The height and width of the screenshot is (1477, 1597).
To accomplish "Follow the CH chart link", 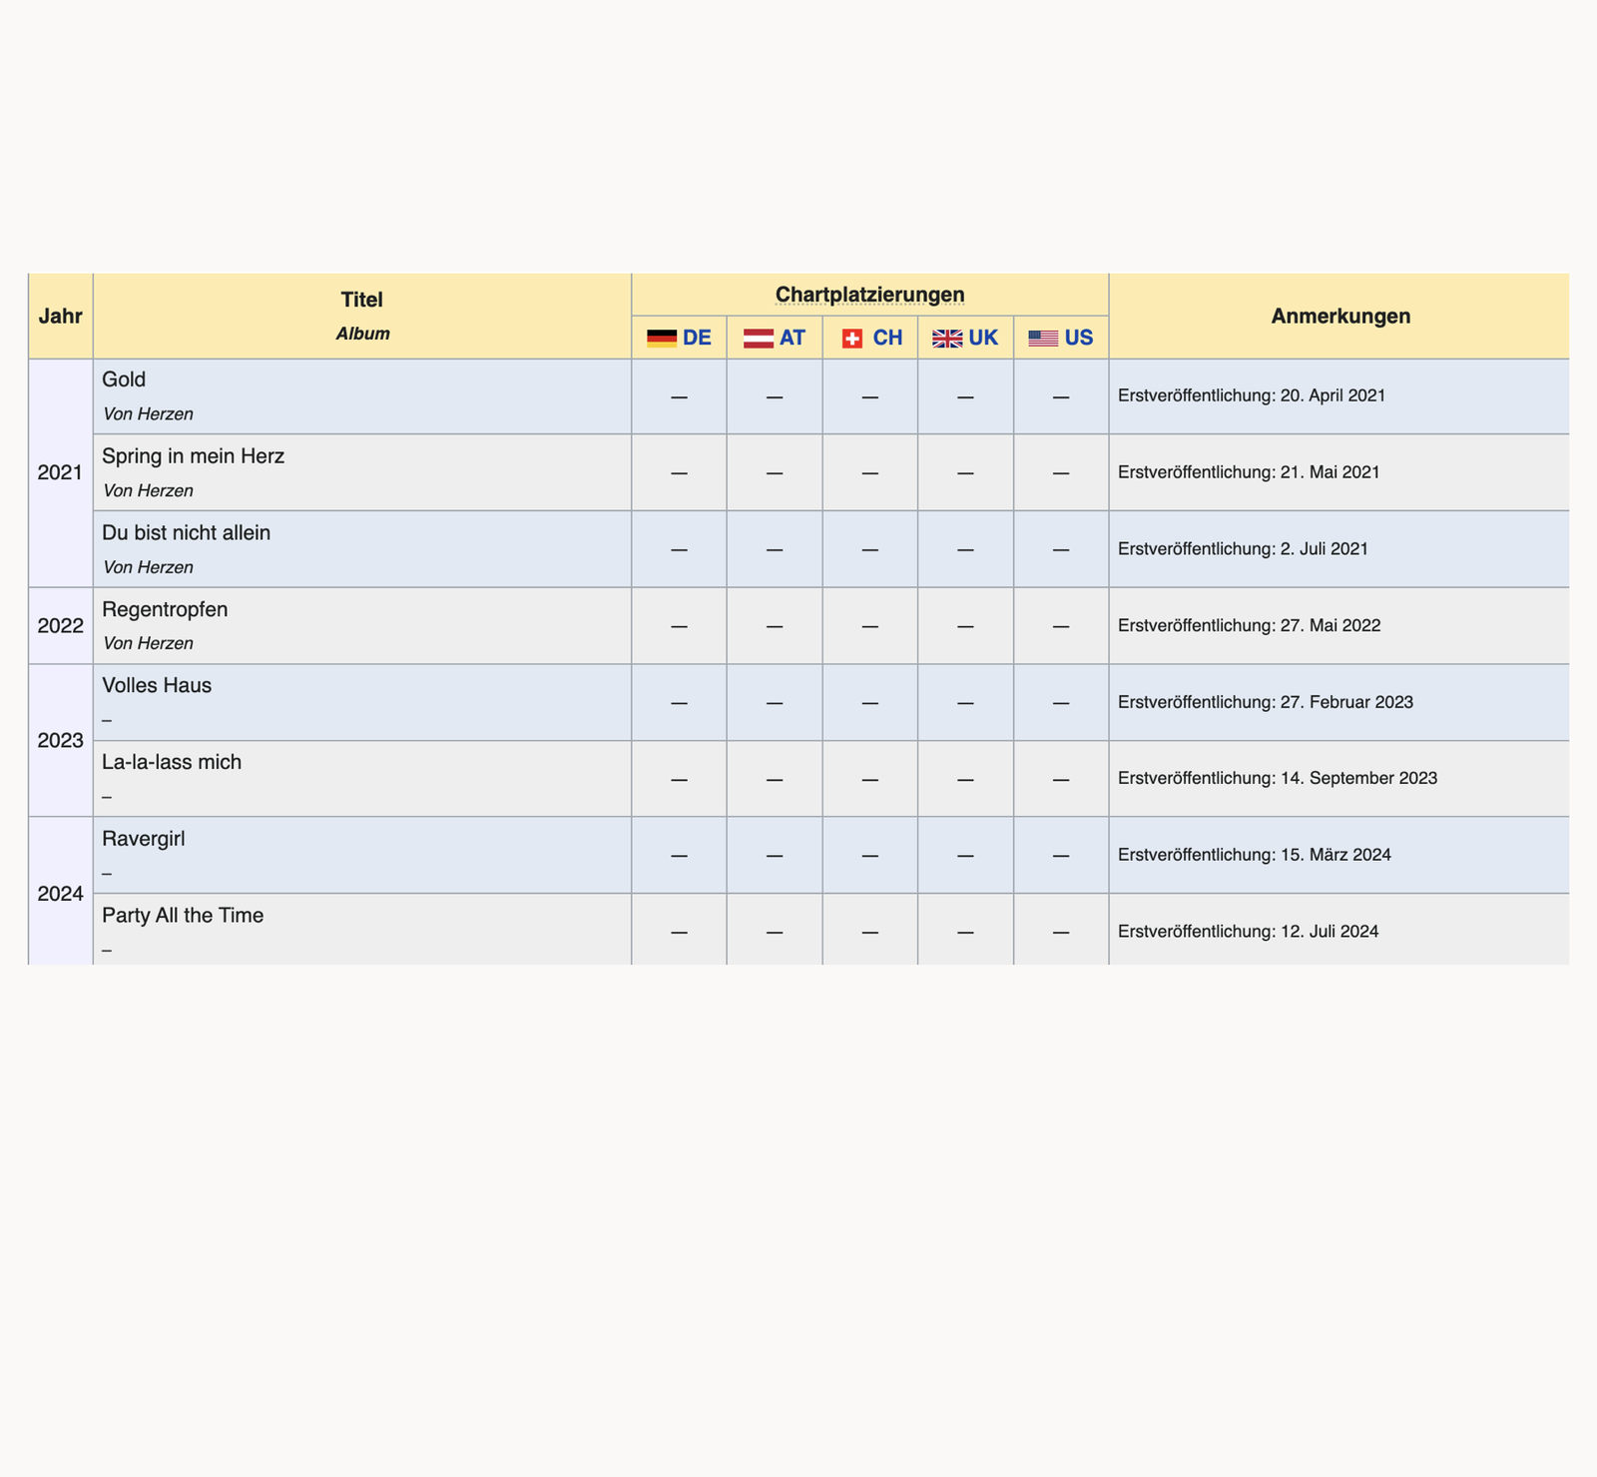I will [x=887, y=338].
